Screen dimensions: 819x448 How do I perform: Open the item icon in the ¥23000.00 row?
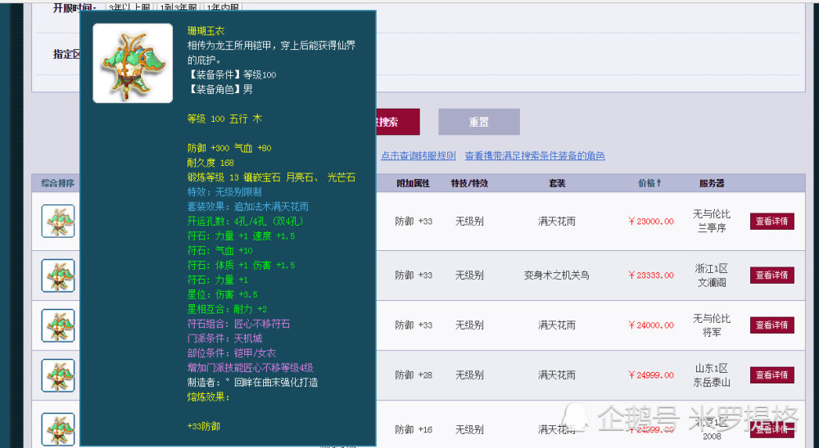(x=58, y=221)
